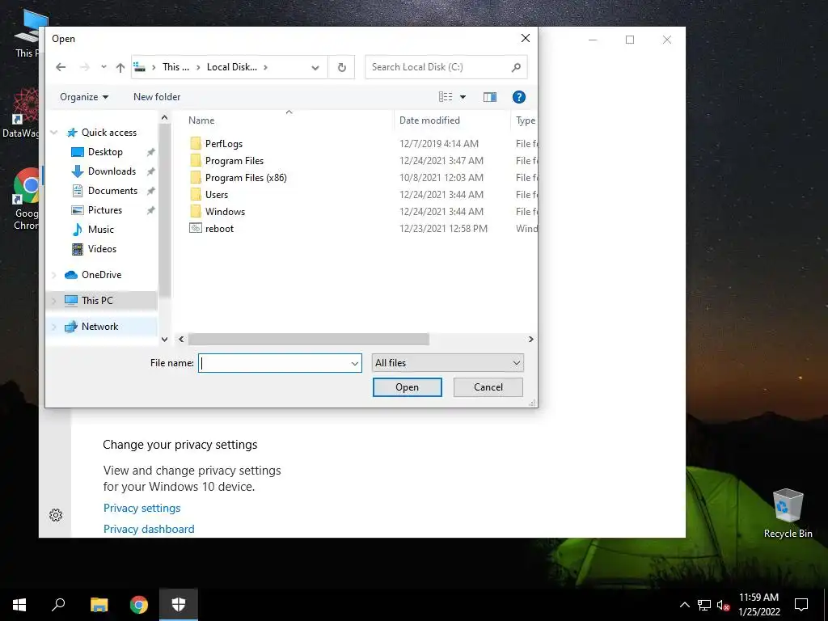Click 'Local Disk...' breadcrumb segment
The image size is (828, 621).
pyautogui.click(x=232, y=67)
